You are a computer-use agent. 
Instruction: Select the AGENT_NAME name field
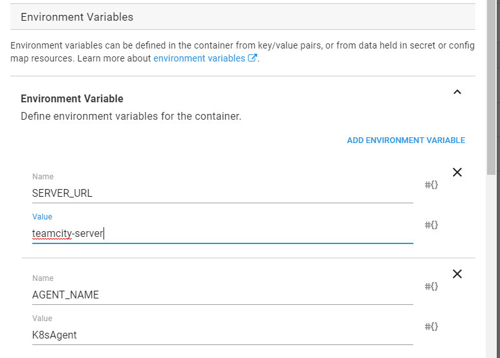(222, 295)
